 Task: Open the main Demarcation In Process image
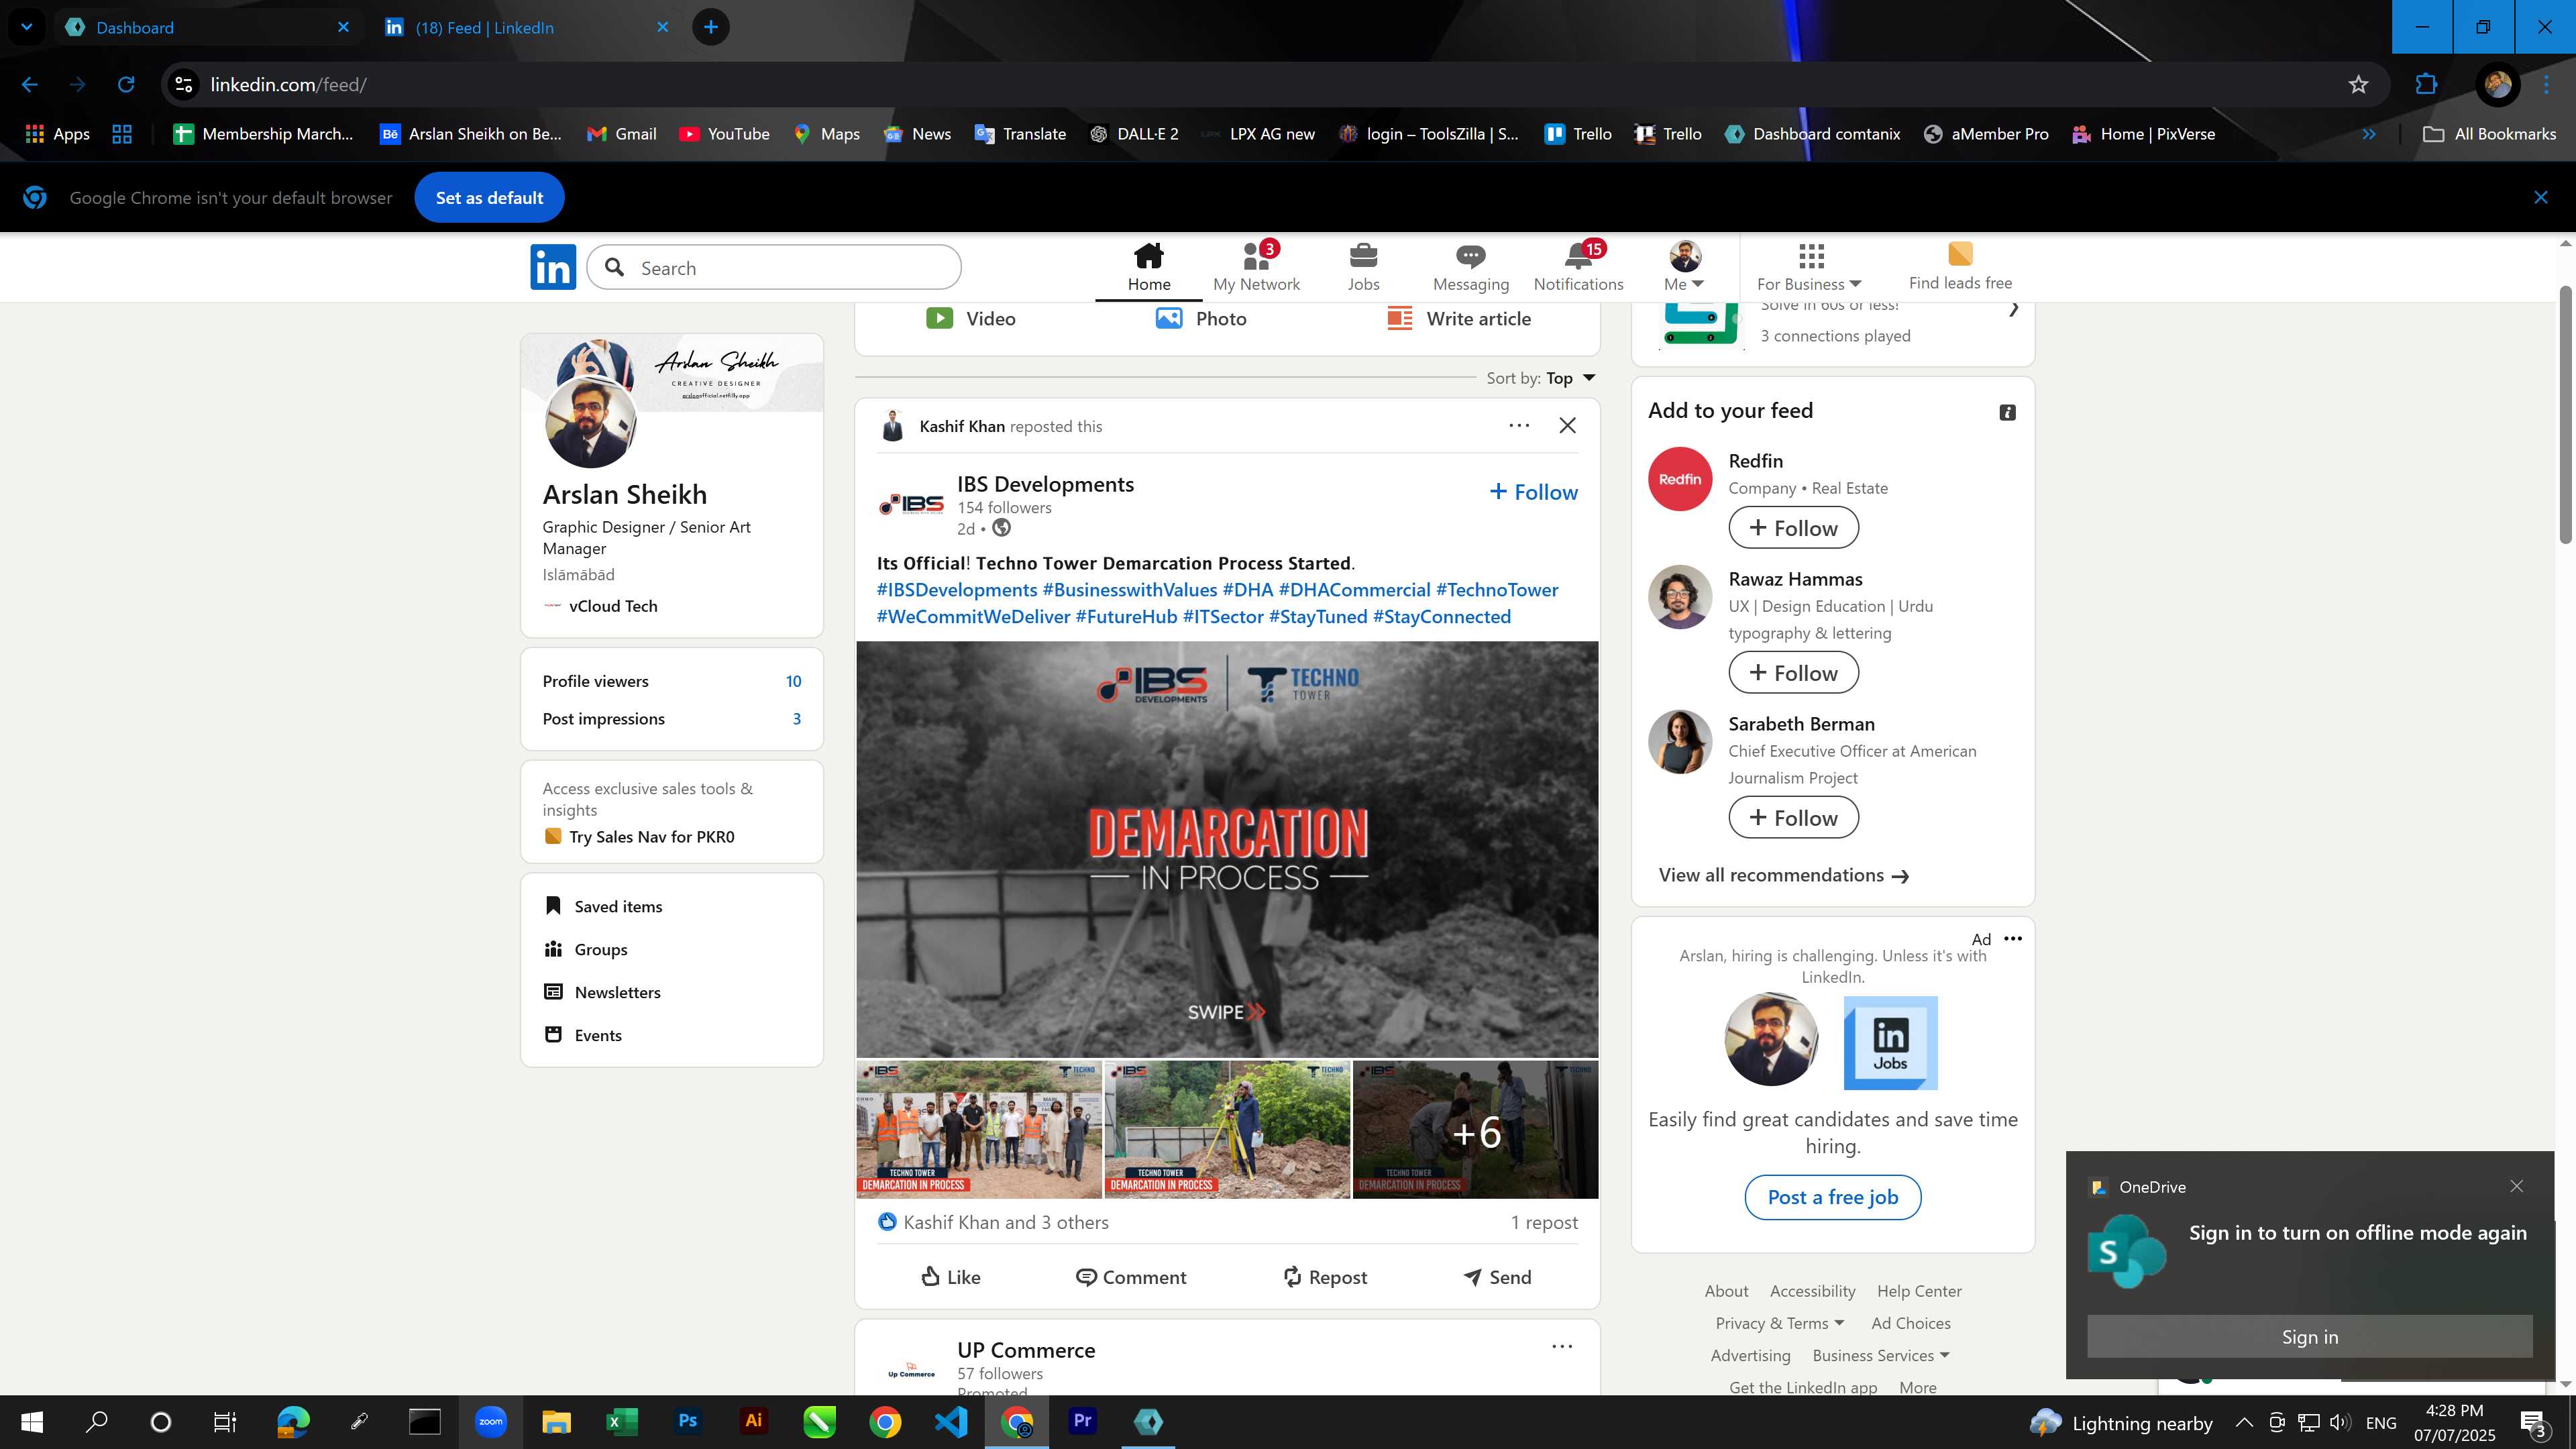point(1227,849)
